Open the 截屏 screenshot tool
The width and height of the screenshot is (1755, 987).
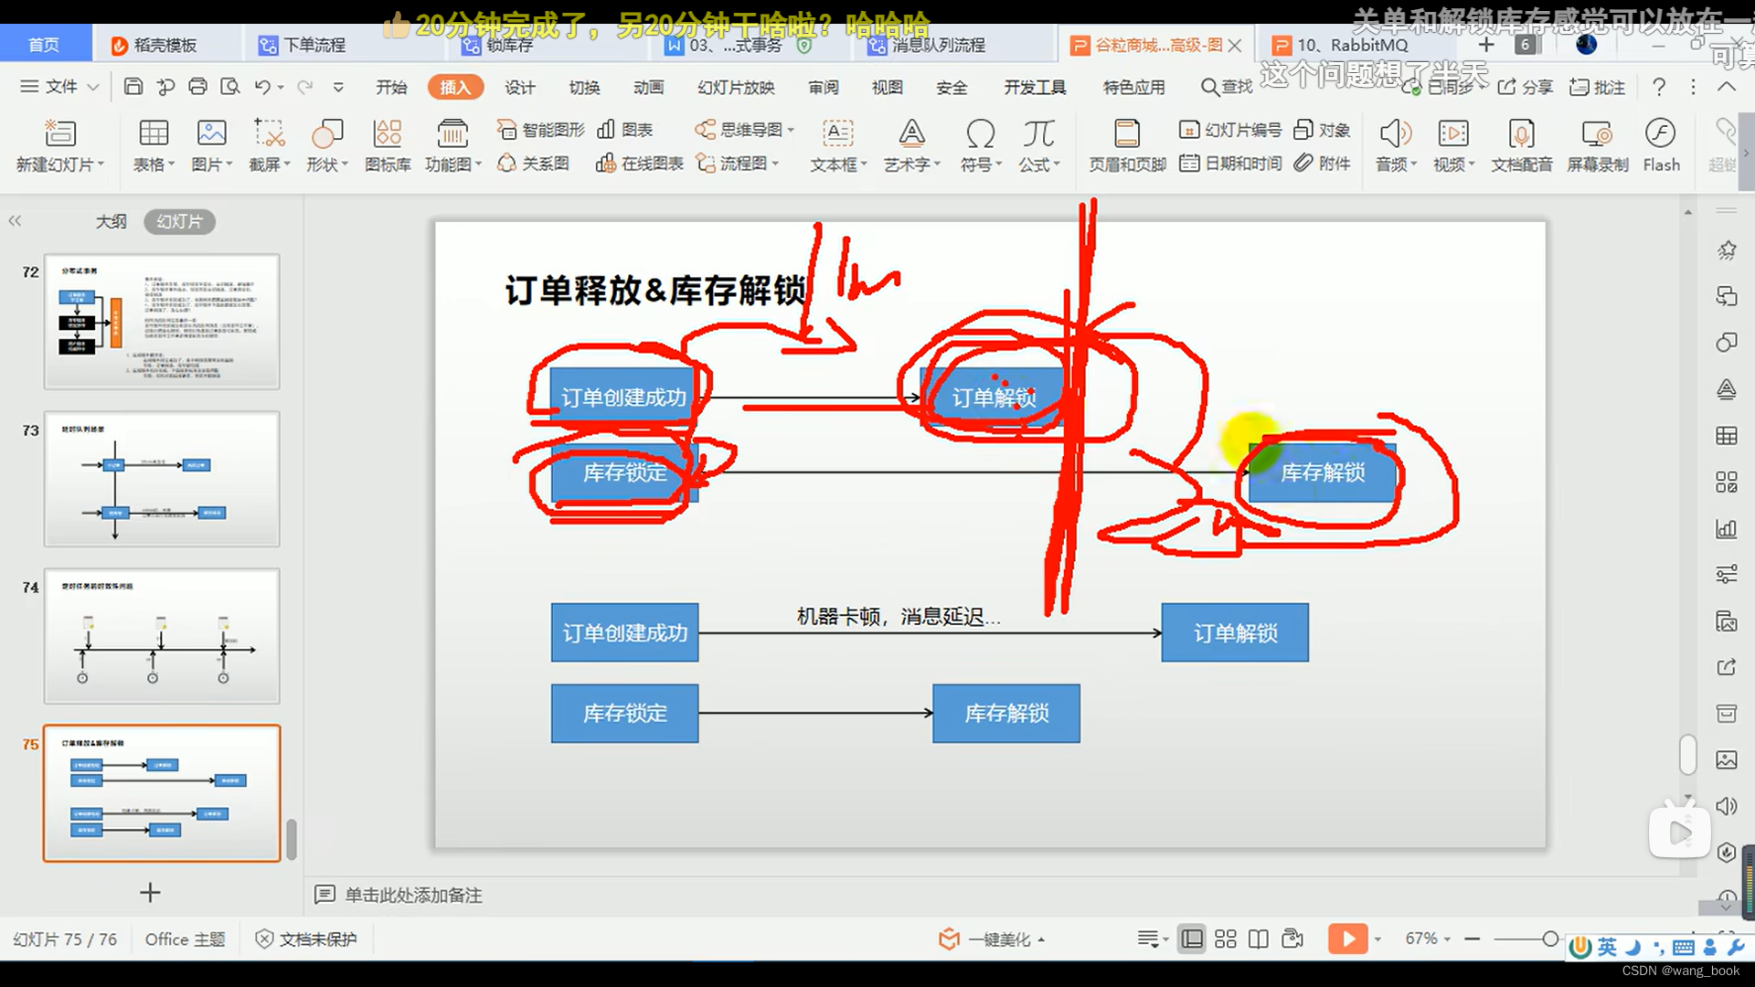270,145
